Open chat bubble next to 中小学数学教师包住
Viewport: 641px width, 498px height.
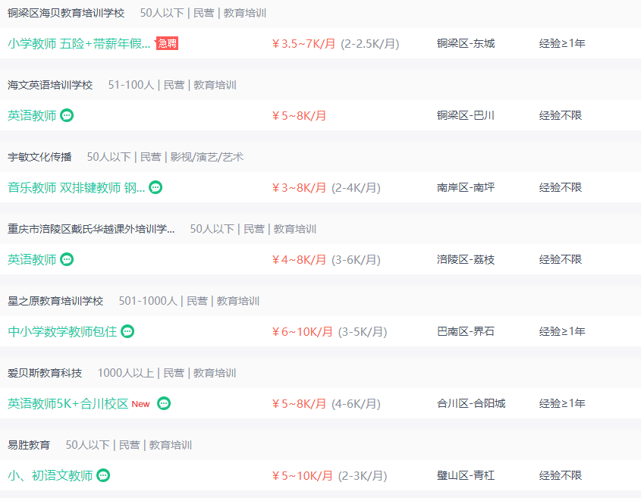(x=127, y=331)
